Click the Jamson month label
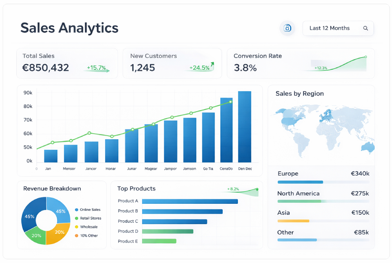Screen dimensions: 392x263 point(189,169)
